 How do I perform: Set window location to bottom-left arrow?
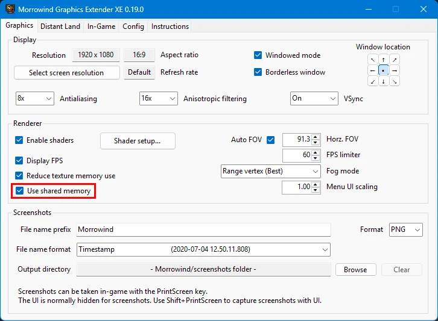click(373, 81)
